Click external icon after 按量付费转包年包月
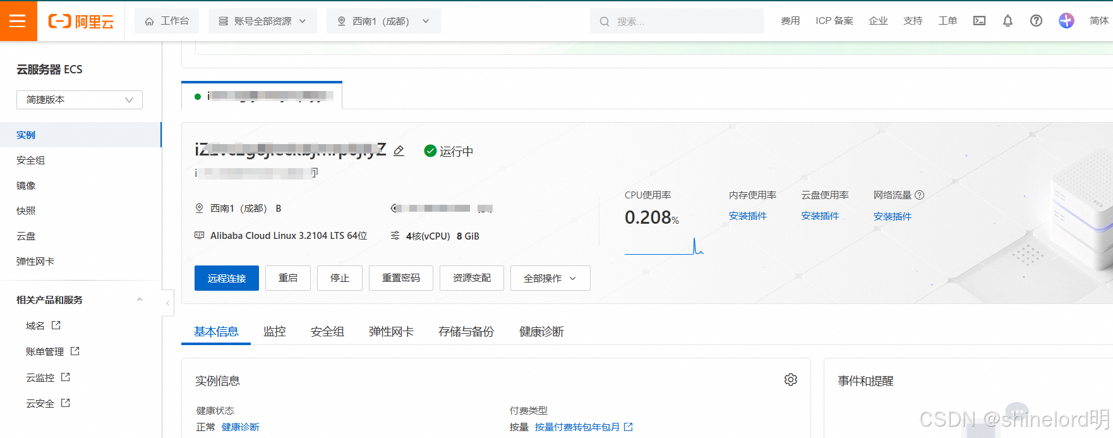 click(x=629, y=427)
